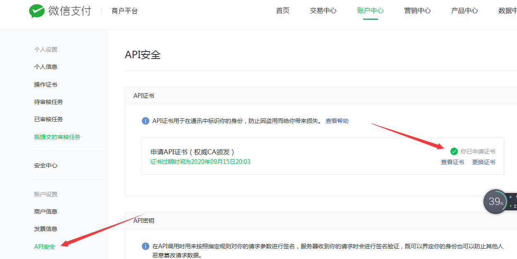
Task: Select the 账户中心 tab
Action: pos(370,11)
